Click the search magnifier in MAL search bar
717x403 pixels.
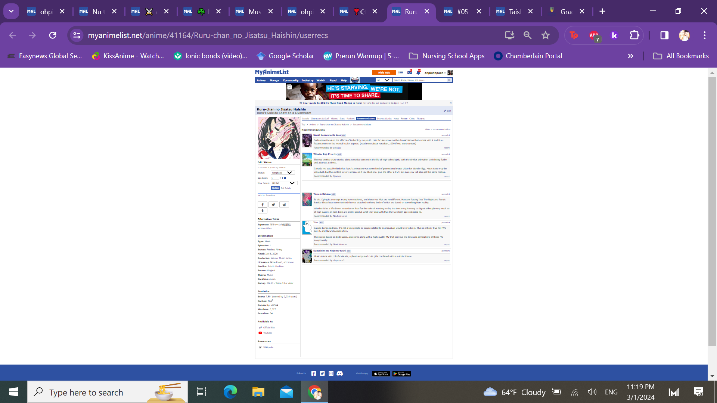449,80
